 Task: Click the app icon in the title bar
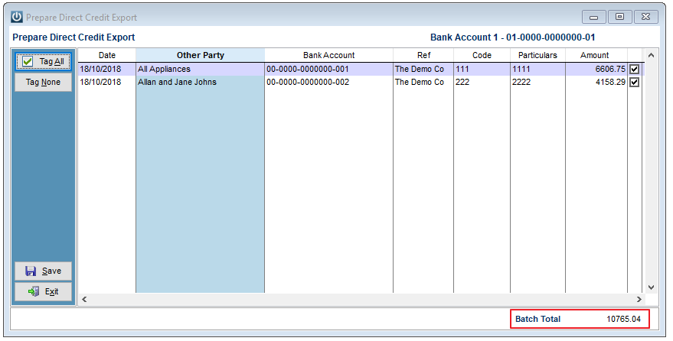click(17, 17)
